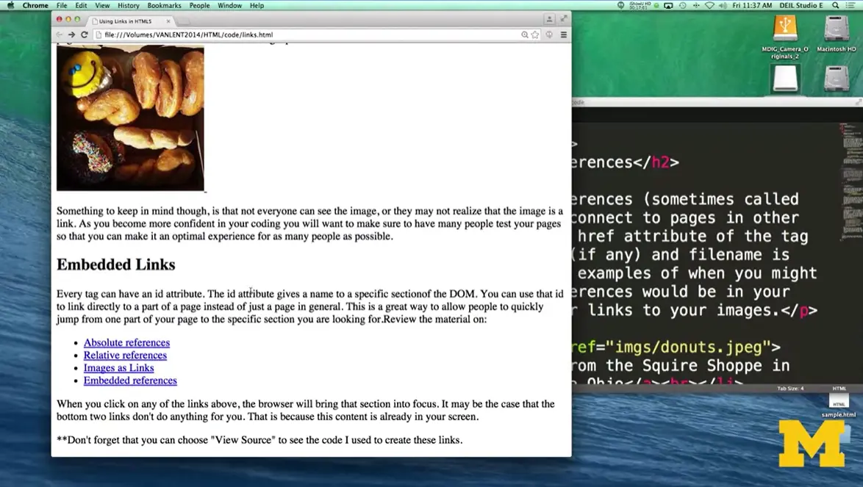Open the Bookmarks menu
Screen dimensions: 863x487
pos(164,5)
